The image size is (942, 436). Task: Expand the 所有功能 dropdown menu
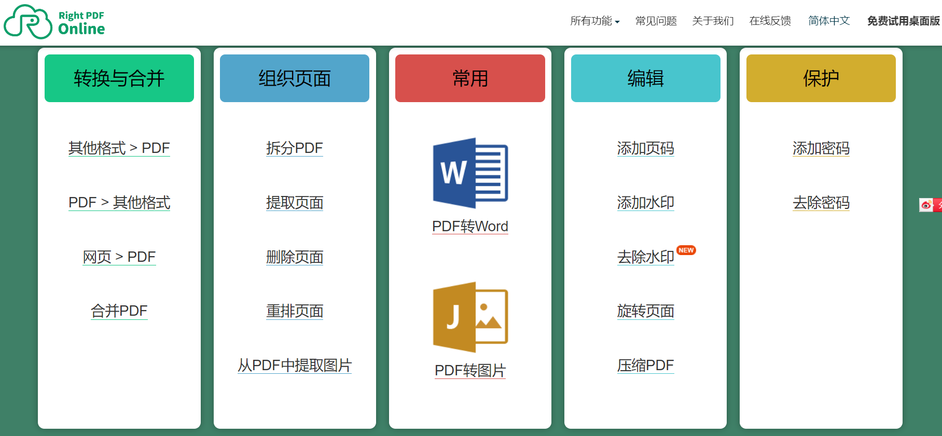594,21
